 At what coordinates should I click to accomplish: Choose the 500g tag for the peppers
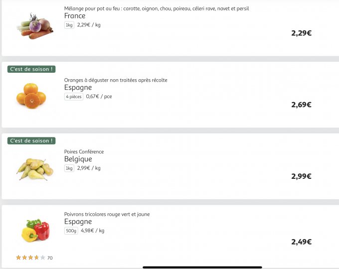tap(71, 231)
